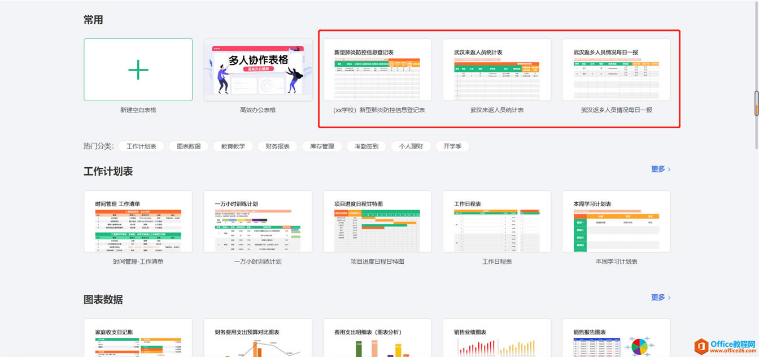The height and width of the screenshot is (357, 759).
Task: Click the 项目进度日程甘特图 caption below thumbnail
Action: [x=377, y=262]
